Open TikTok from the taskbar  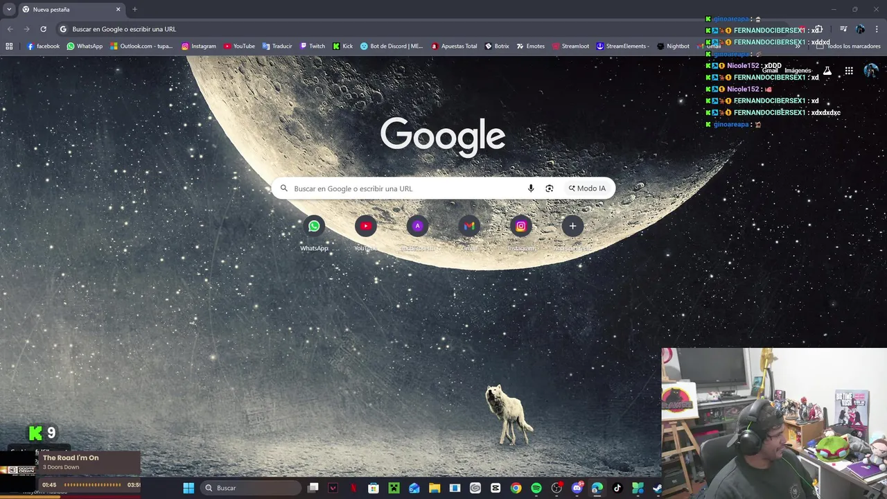coord(617,488)
